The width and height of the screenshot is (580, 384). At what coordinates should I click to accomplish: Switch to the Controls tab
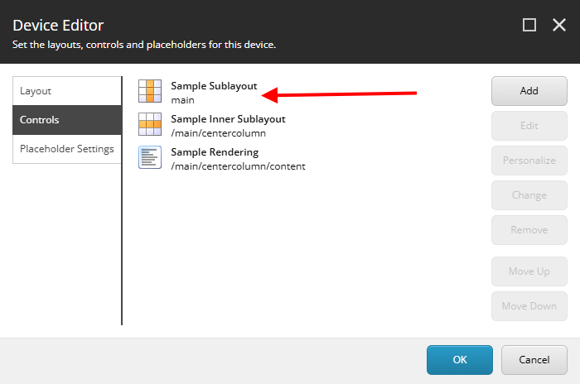(67, 120)
